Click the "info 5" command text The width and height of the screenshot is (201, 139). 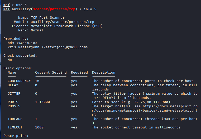90,9
